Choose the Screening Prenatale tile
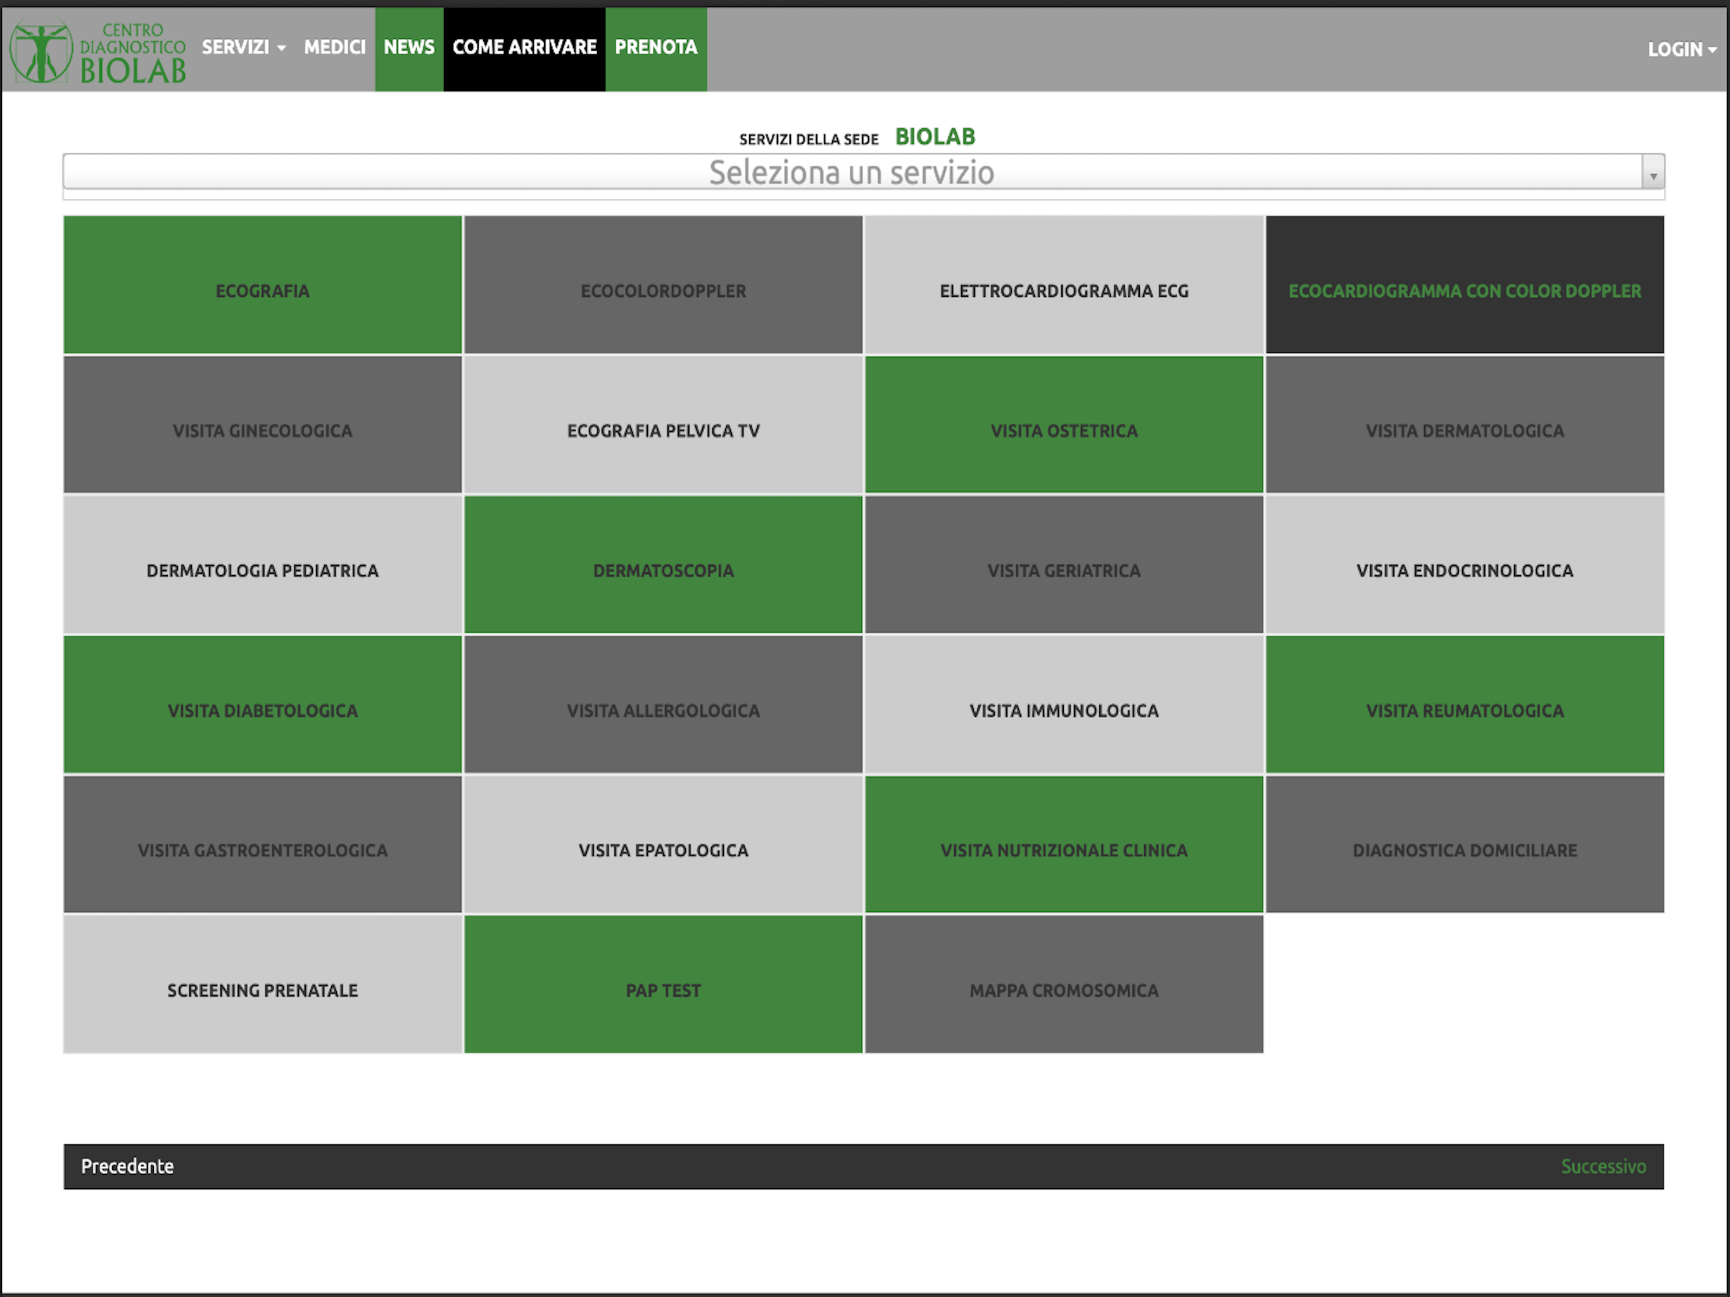The height and width of the screenshot is (1297, 1730). (x=263, y=984)
